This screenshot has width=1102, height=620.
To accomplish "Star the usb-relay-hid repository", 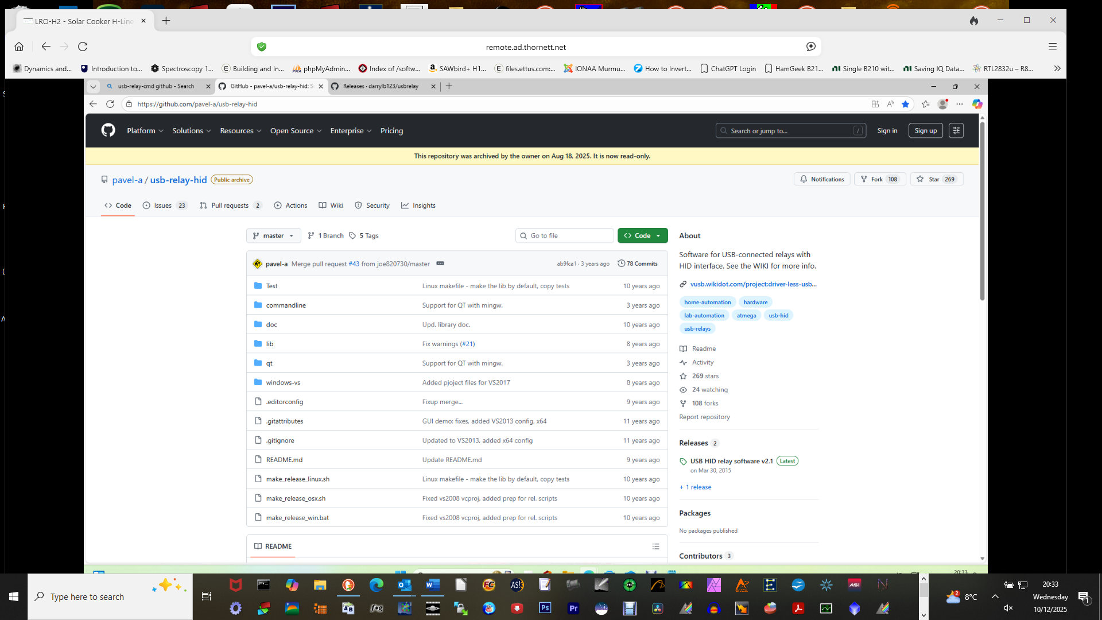I will tap(936, 179).
